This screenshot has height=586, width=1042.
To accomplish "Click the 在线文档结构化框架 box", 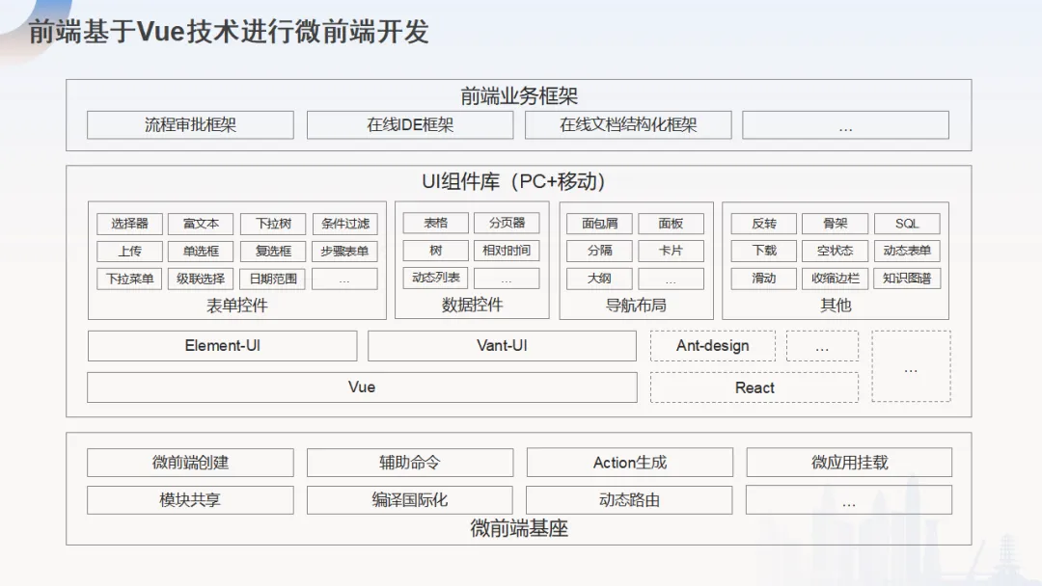I will point(628,124).
